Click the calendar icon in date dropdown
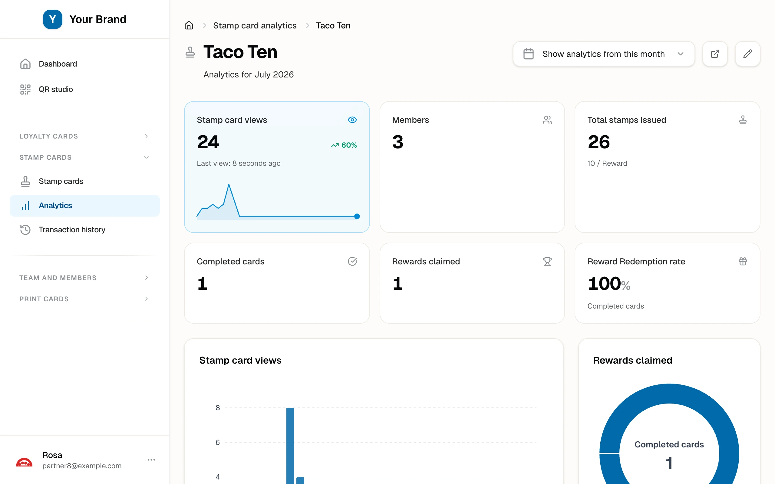775x484 pixels. pyautogui.click(x=528, y=54)
